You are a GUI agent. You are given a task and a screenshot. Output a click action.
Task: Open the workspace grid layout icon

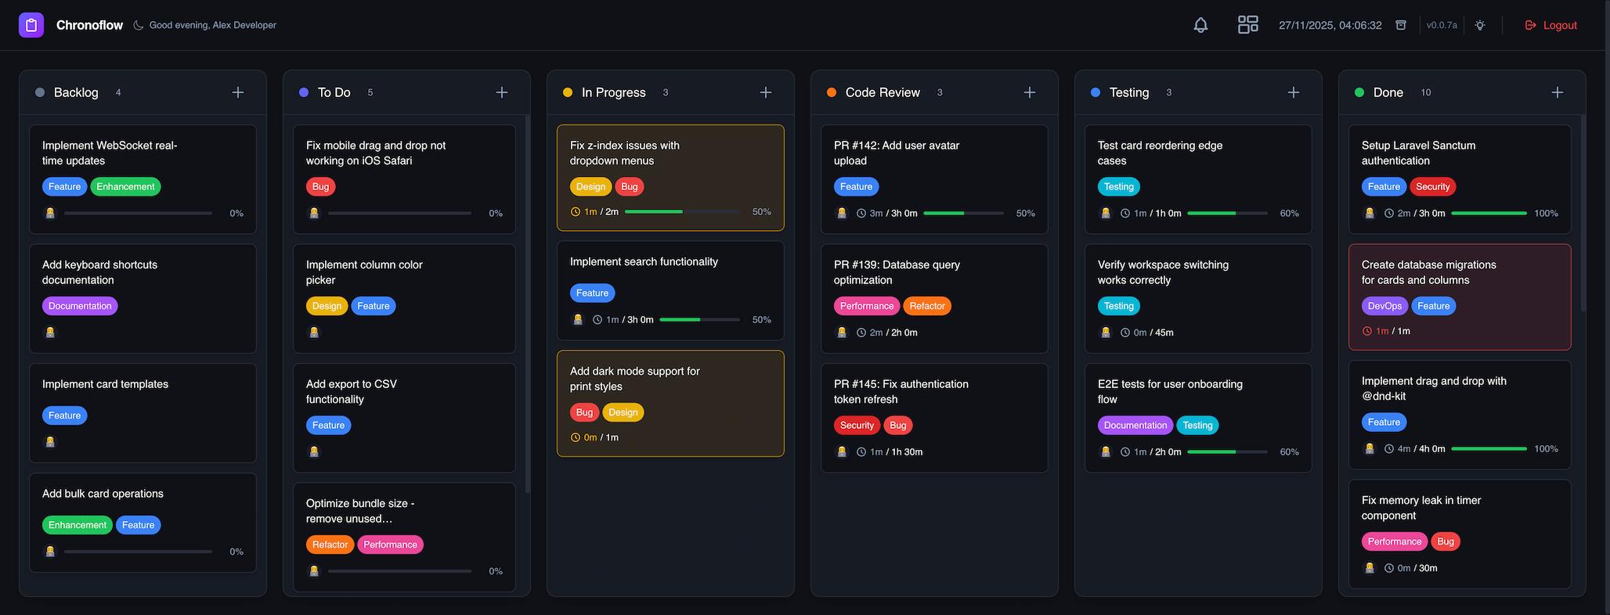pos(1247,25)
